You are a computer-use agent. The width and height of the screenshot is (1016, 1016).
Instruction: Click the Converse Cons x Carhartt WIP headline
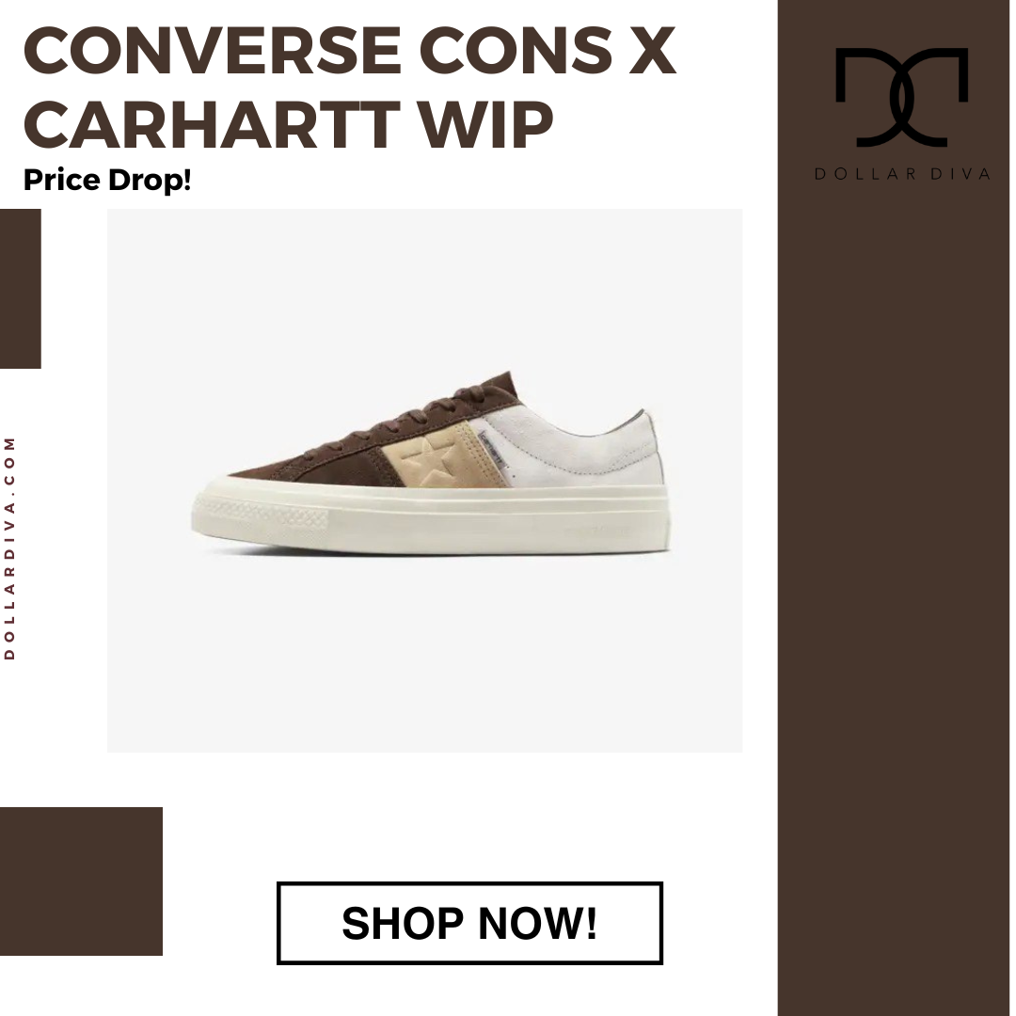click(x=350, y=87)
